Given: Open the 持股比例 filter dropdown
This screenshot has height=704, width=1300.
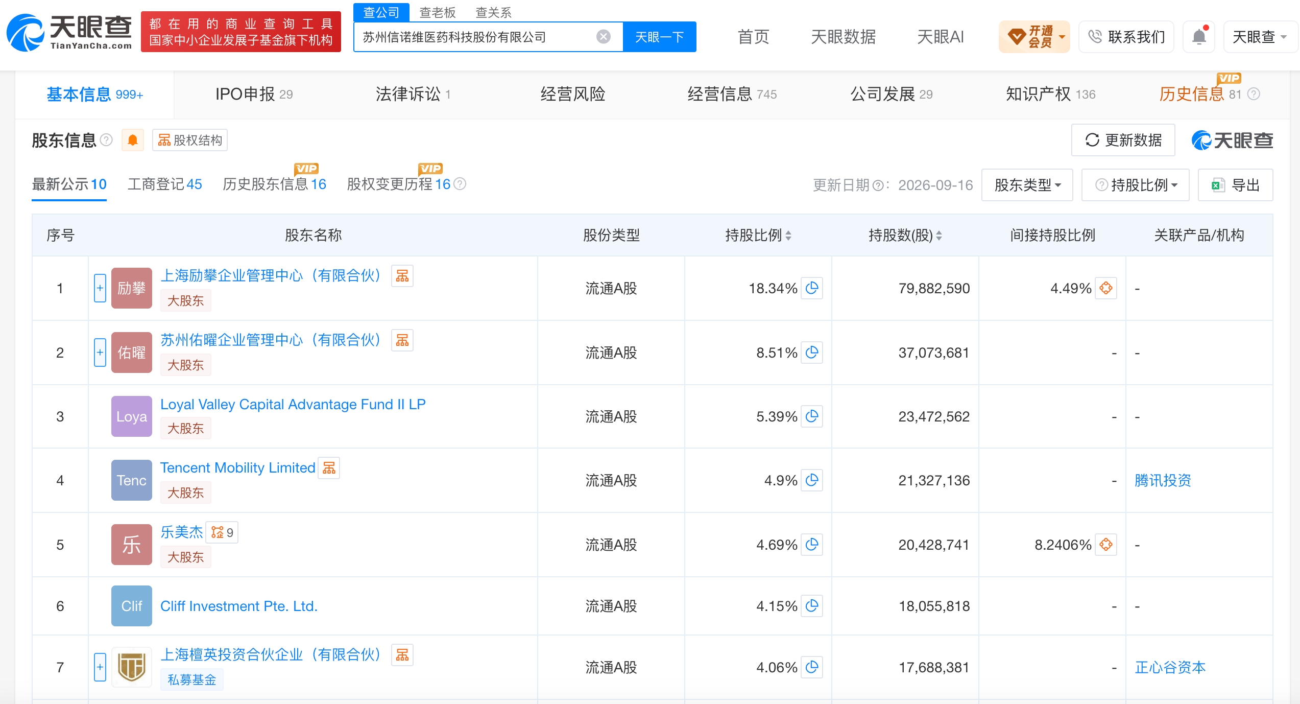Looking at the screenshot, I should pyautogui.click(x=1136, y=185).
